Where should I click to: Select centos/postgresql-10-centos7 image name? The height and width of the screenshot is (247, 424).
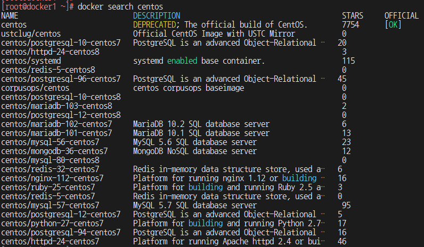tap(61, 43)
